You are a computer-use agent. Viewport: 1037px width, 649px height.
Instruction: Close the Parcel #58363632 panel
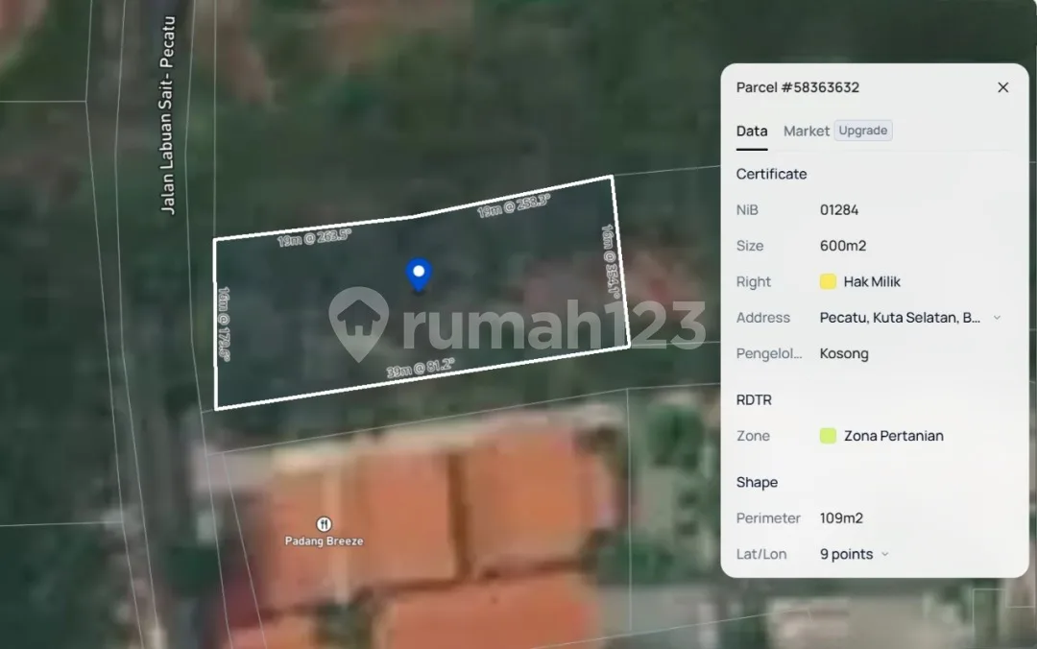[x=1002, y=87]
